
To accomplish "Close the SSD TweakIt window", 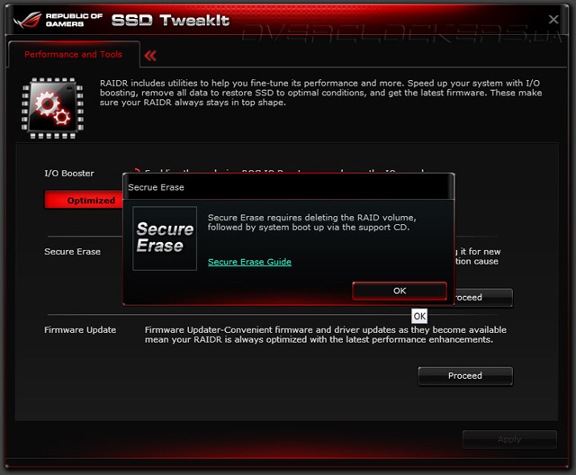I will pos(553,20).
